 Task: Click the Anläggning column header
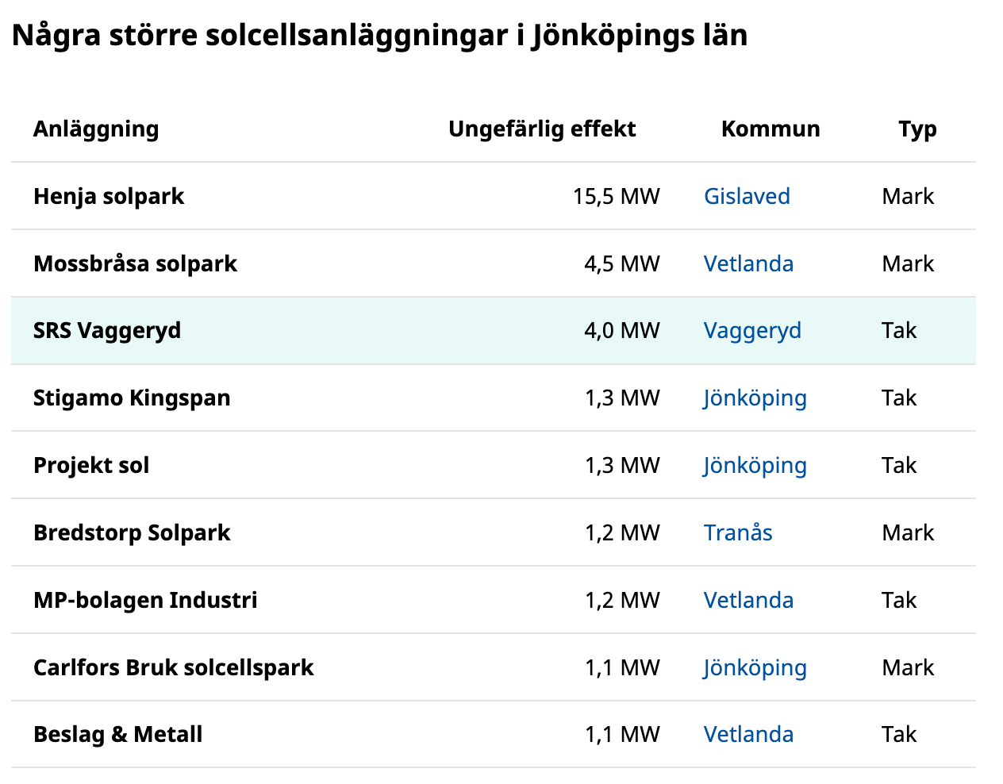96,129
